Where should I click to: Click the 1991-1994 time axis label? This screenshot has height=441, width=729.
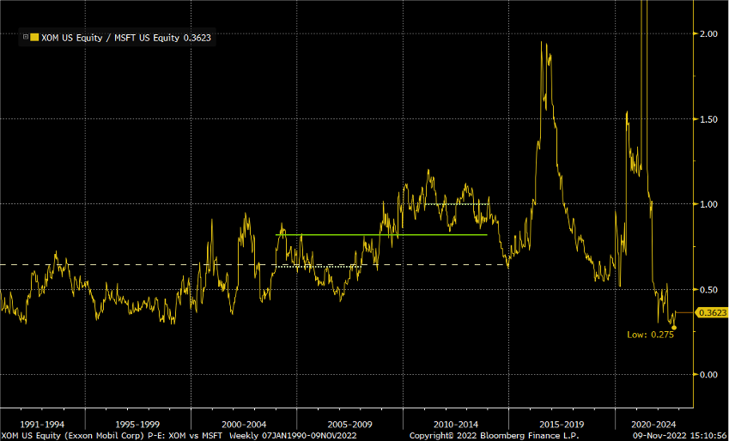pyautogui.click(x=42, y=425)
